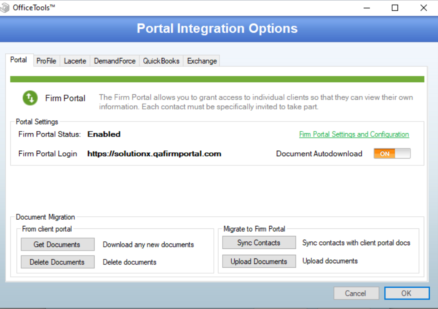The image size is (438, 309).
Task: Click the Firm Portal heading label
Action: tap(65, 98)
